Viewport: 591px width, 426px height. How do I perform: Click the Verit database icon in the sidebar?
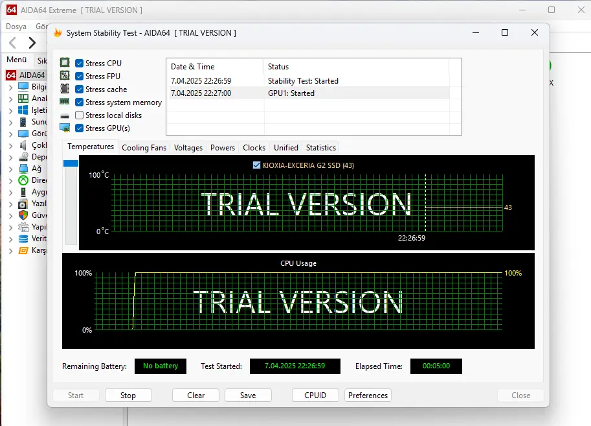[23, 239]
